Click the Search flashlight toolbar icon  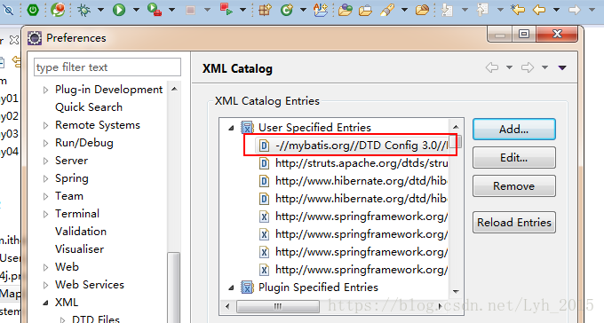coord(386,10)
